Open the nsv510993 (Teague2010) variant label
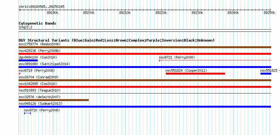 coord(40,90)
